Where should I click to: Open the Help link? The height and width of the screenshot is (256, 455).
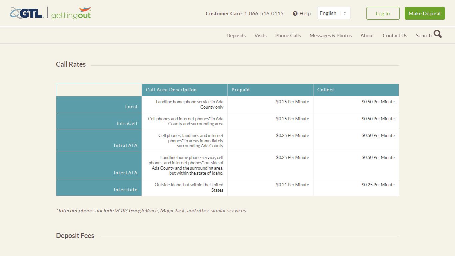(x=305, y=13)
